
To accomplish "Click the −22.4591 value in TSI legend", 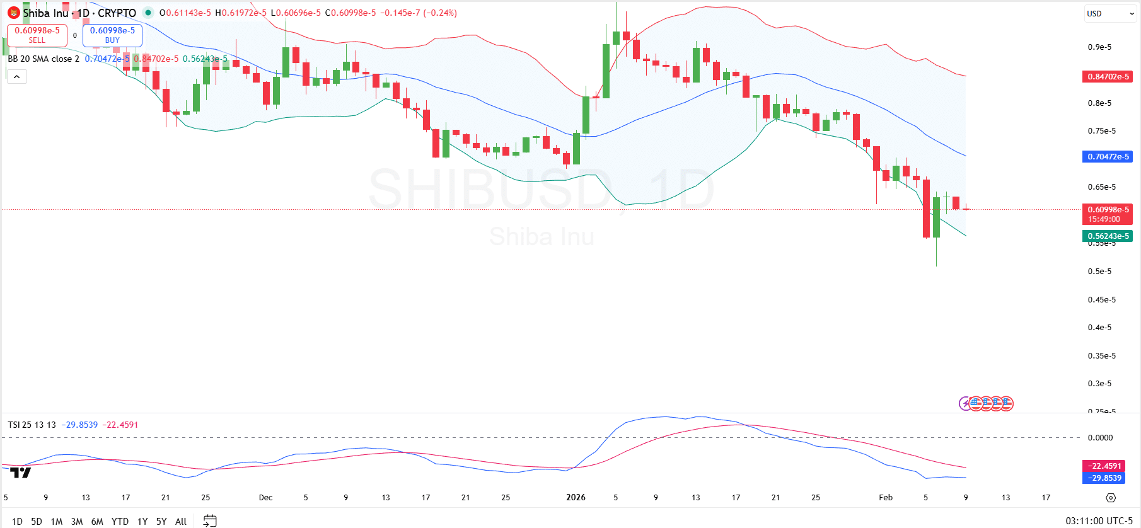I will (120, 425).
